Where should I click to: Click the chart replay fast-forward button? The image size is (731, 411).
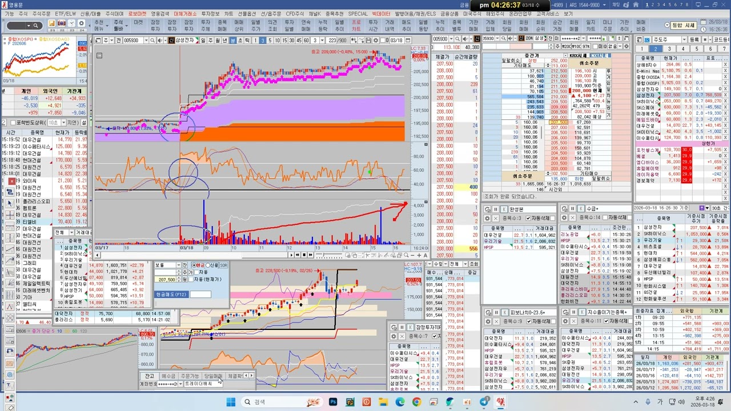(x=311, y=255)
